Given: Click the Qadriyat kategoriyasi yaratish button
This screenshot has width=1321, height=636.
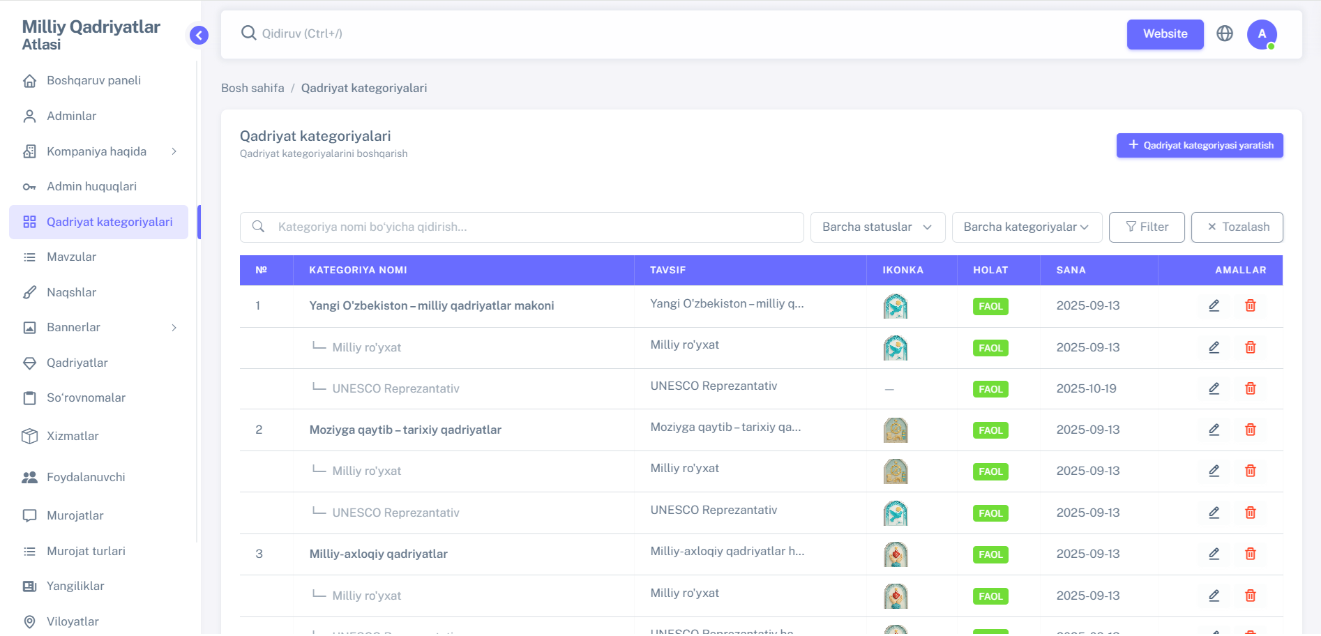Looking at the screenshot, I should click(1199, 145).
